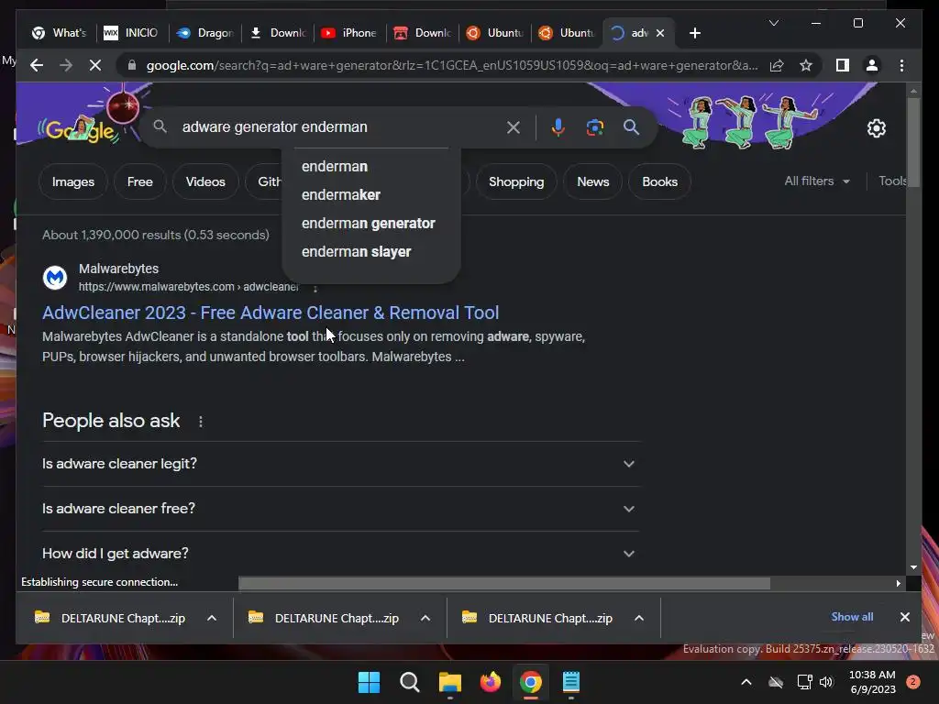Choose 'enderman slayer' suggestion
This screenshot has height=704, width=939.
370,252
